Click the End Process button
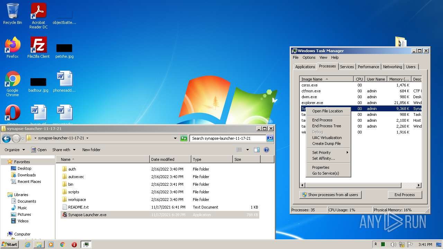Screen dimensions: 443x249 [x=405, y=195]
